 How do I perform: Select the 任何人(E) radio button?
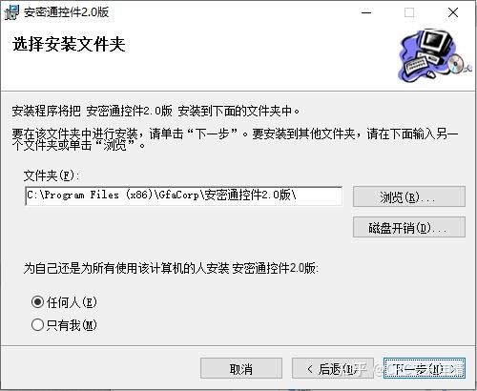tap(37, 301)
